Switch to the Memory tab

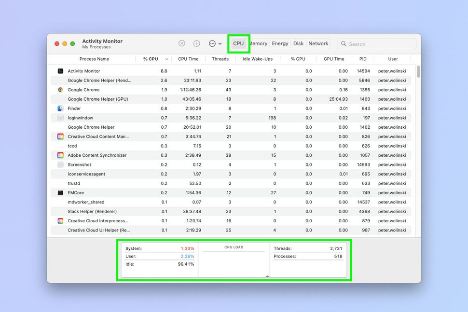tap(258, 43)
